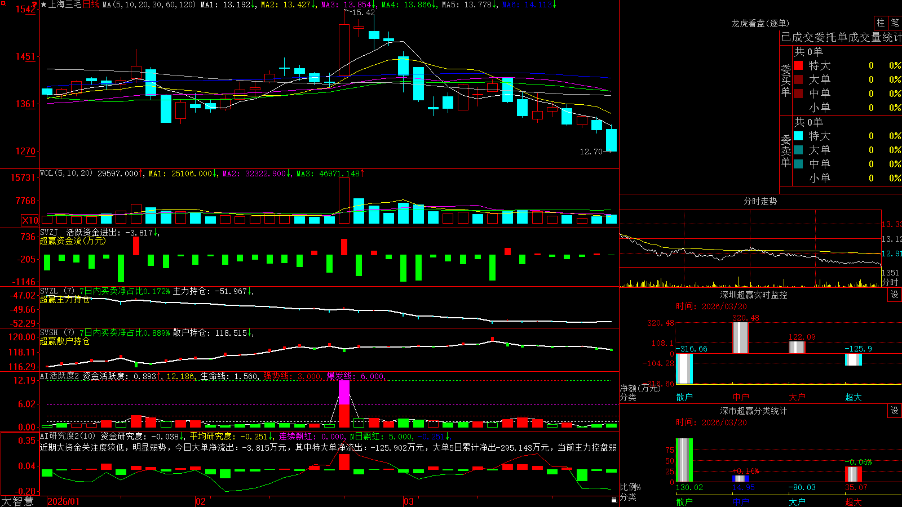Screen dimensions: 902x507
Task: Click the dark red 大单 buy-order swatch
Action: click(x=798, y=79)
